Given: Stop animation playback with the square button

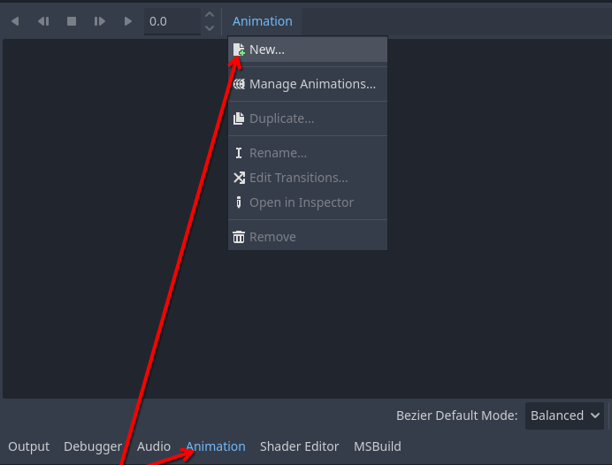Looking at the screenshot, I should [72, 21].
